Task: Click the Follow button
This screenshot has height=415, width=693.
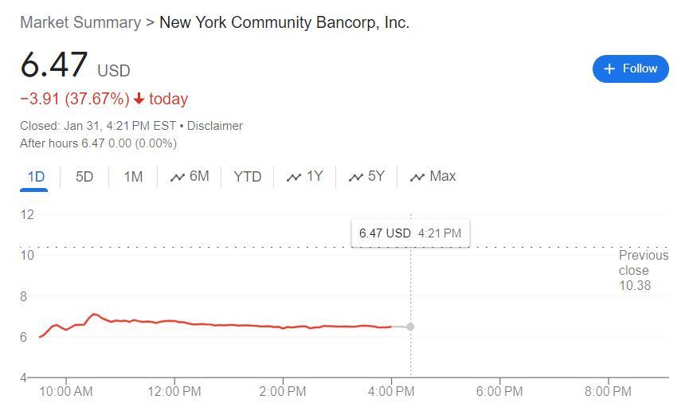Action: (630, 69)
